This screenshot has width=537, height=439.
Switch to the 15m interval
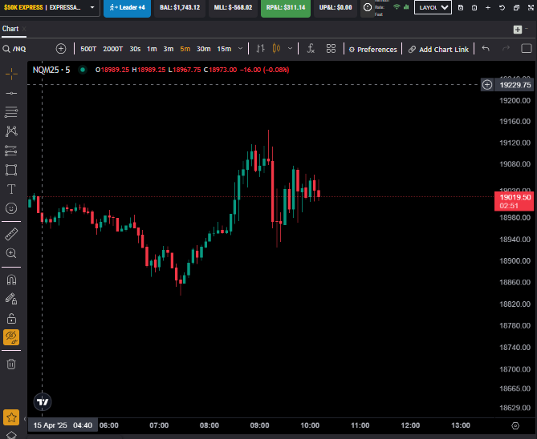click(224, 49)
